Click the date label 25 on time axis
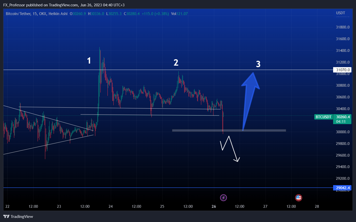Screen dimensions: 356x222 point(162,206)
